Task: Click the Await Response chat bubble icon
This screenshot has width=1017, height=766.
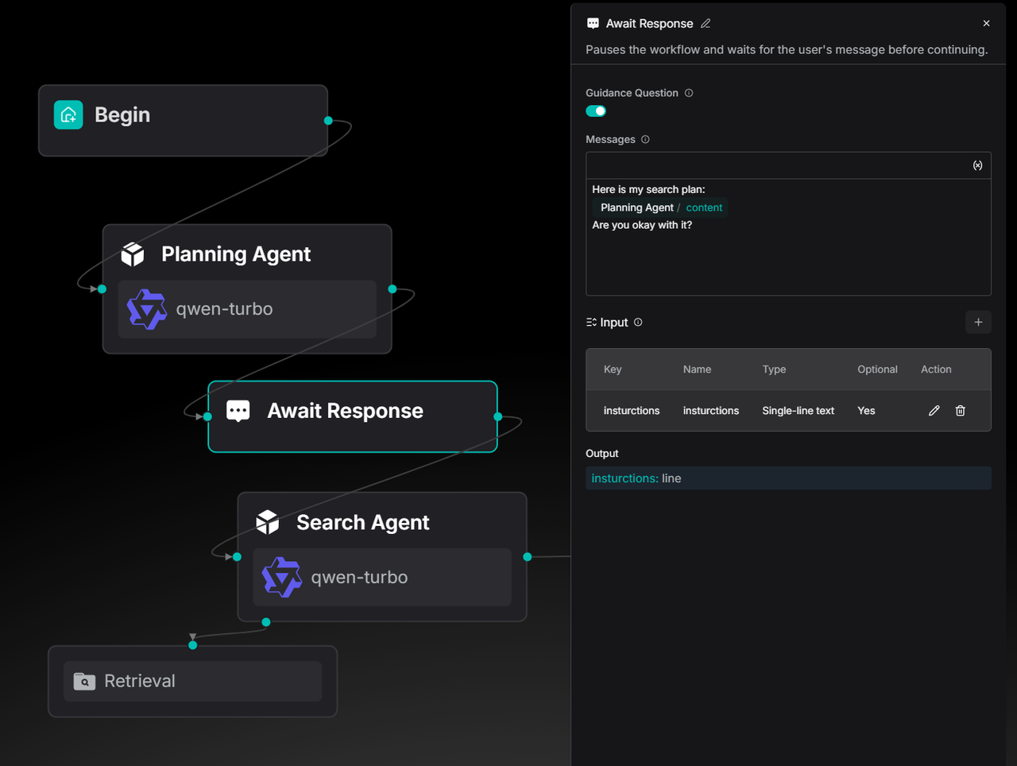Action: [x=238, y=411]
